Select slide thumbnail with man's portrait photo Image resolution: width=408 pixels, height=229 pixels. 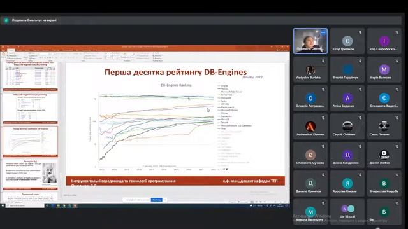point(31,175)
